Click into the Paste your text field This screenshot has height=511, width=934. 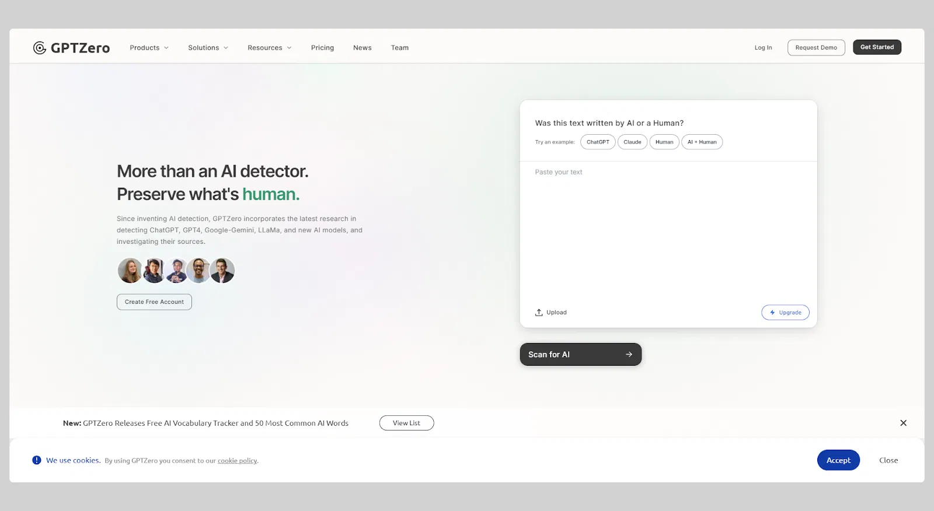click(x=668, y=232)
